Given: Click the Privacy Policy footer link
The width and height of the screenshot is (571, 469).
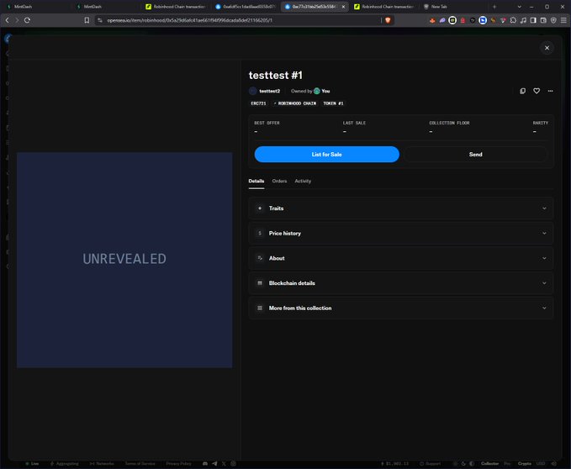Looking at the screenshot, I should pyautogui.click(x=178, y=464).
